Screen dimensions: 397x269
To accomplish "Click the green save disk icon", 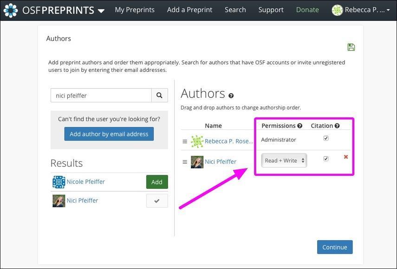I will point(351,47).
